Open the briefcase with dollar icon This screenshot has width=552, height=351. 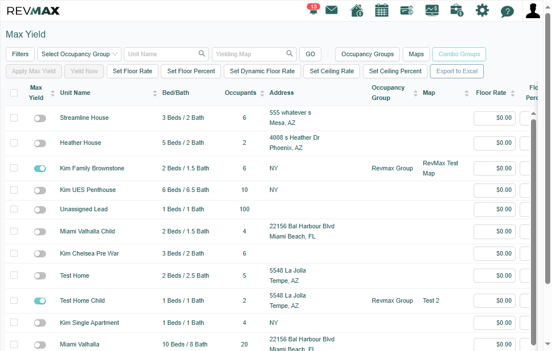[x=457, y=10]
